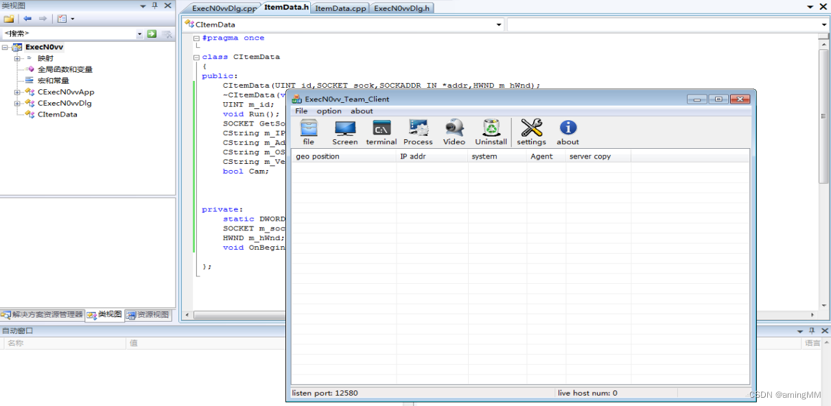Open auto window position dropdown arrow
831x406 pixels.
[x=799, y=331]
